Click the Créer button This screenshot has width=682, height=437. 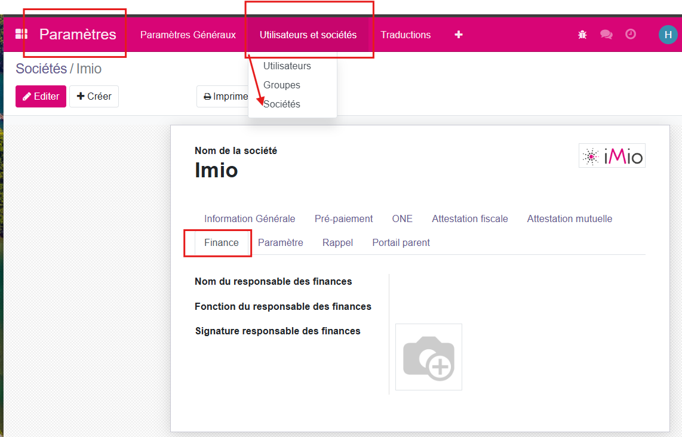(94, 96)
